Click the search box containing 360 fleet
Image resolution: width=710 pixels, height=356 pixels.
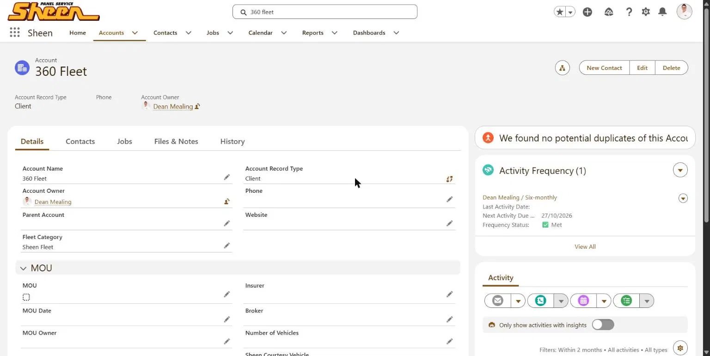(325, 12)
